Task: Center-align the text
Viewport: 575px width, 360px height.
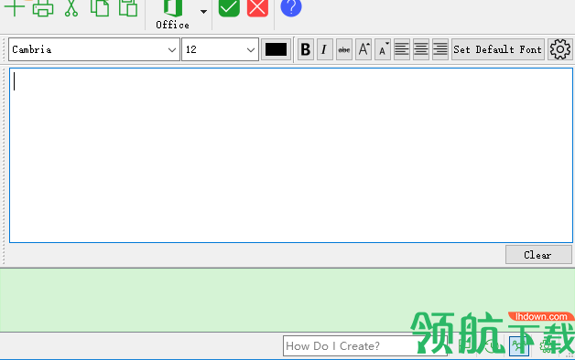Action: (421, 49)
